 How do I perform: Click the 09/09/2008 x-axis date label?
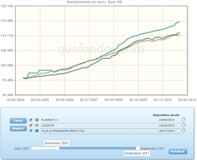coord(114,100)
